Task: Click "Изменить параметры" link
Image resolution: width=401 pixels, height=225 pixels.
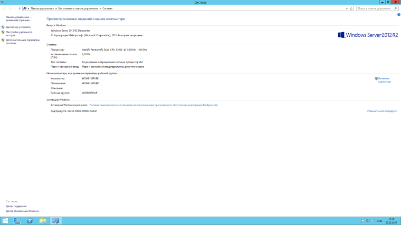Action: (384, 80)
